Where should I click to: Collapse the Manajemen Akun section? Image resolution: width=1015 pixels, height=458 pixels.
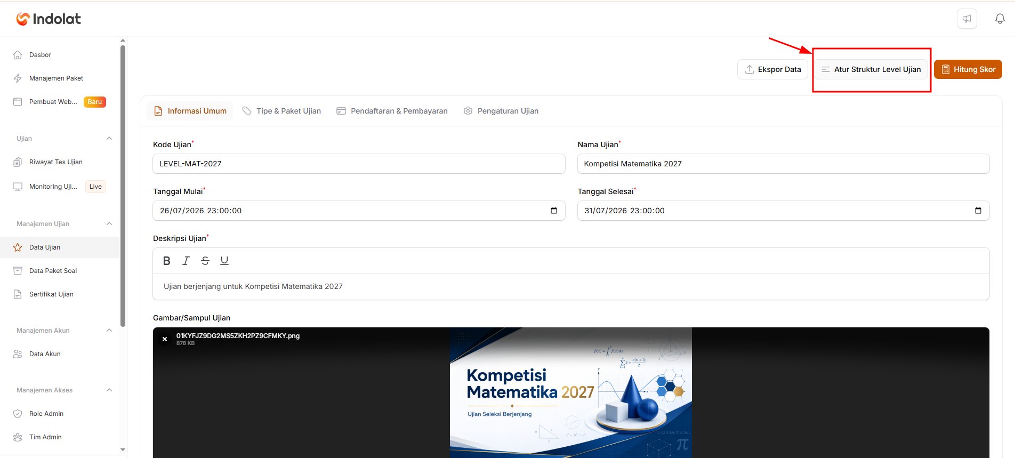tap(109, 331)
